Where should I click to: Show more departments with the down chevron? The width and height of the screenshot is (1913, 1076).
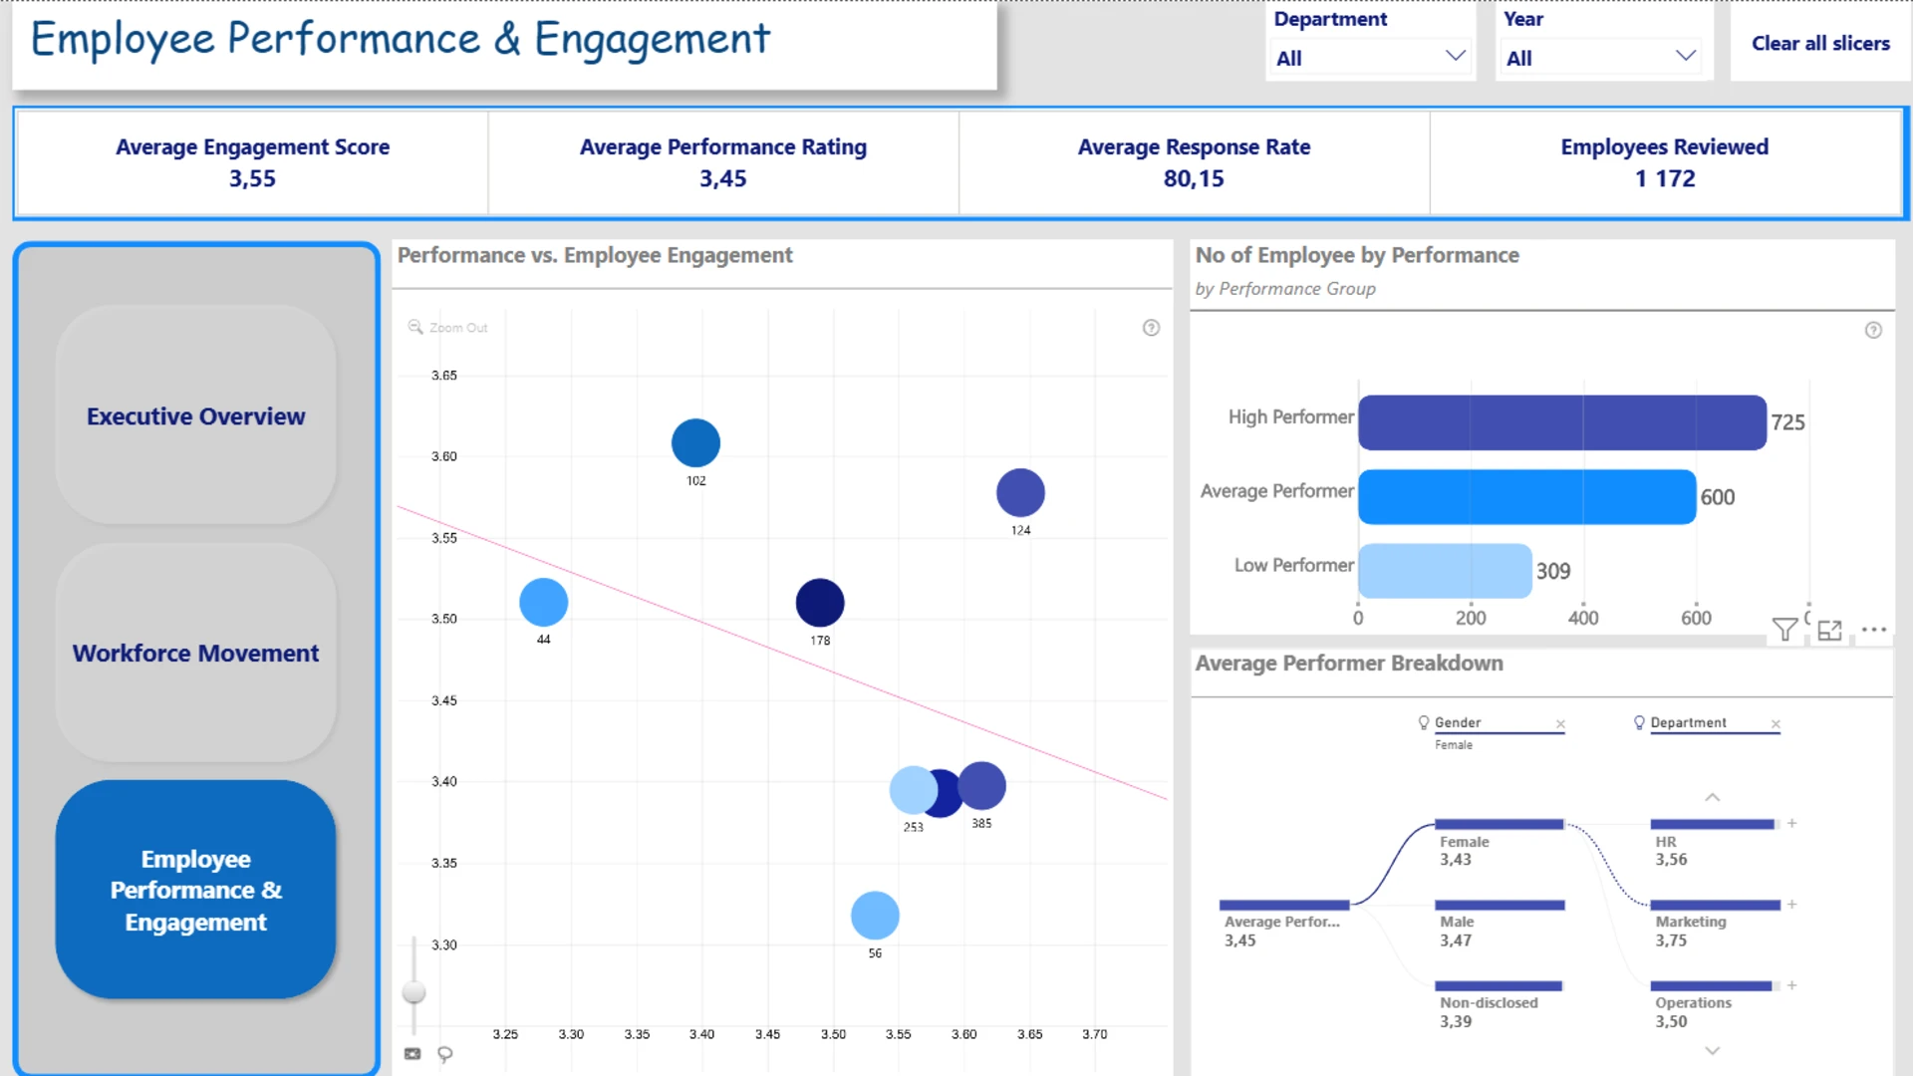click(1713, 1051)
